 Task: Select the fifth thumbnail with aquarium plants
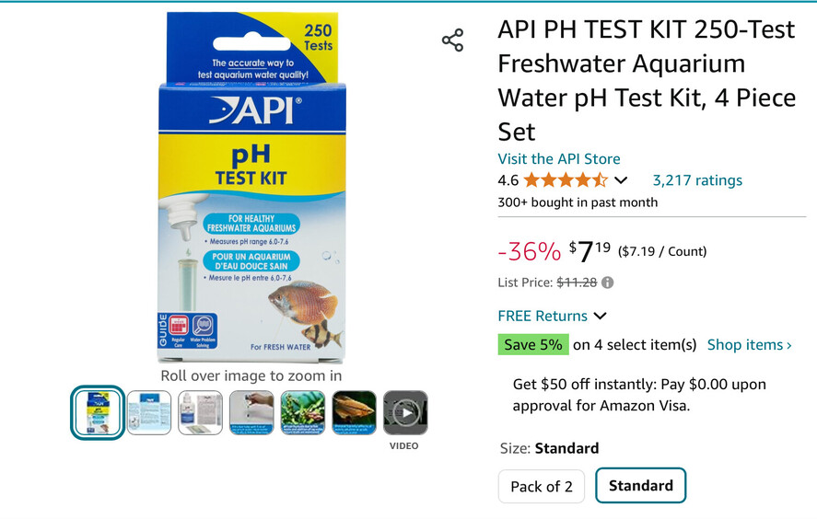click(303, 413)
